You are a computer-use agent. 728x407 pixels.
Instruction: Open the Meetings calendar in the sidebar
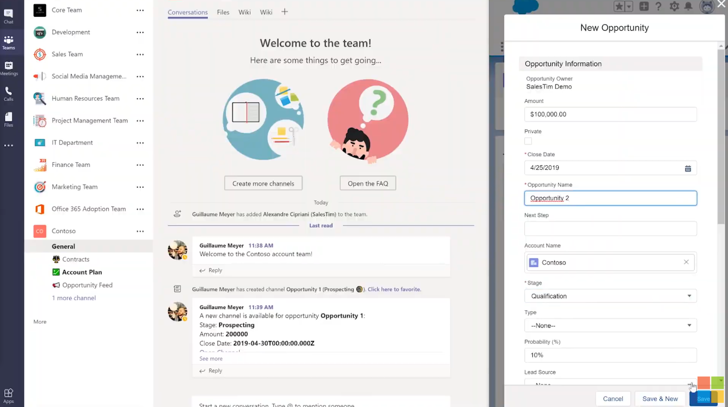pyautogui.click(x=8, y=68)
